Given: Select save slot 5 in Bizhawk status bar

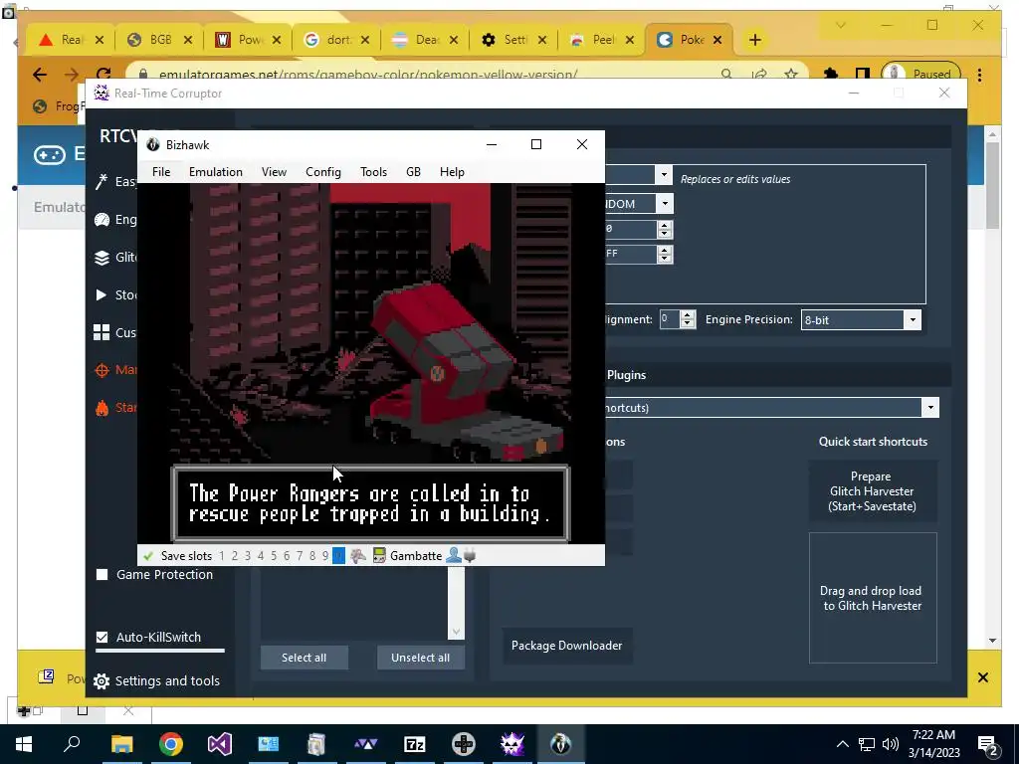Looking at the screenshot, I should [274, 556].
